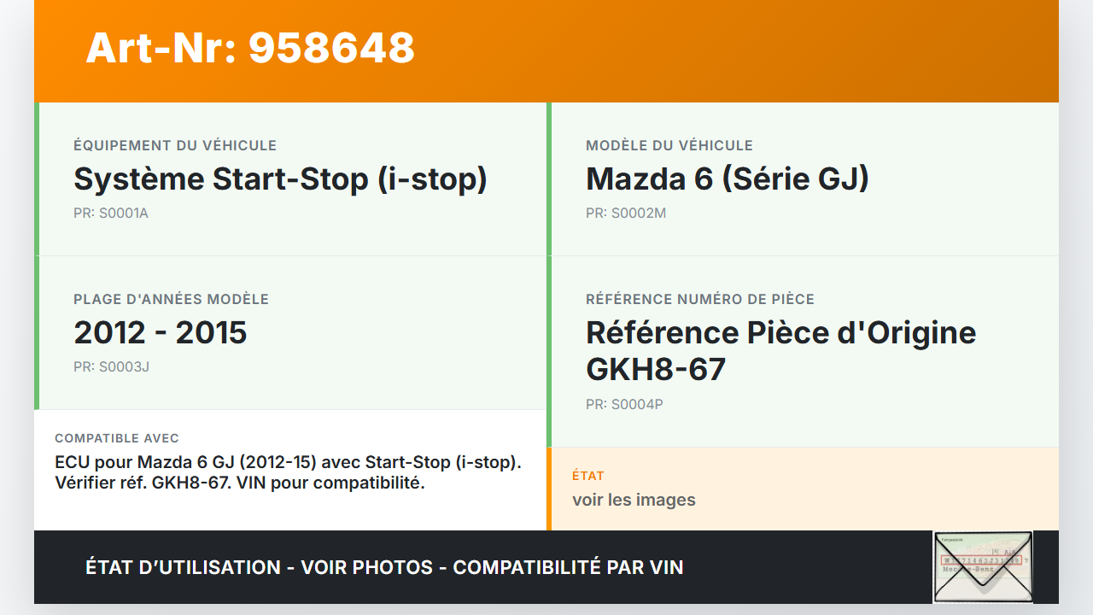Click the orange ÉTAT label

[x=588, y=476]
